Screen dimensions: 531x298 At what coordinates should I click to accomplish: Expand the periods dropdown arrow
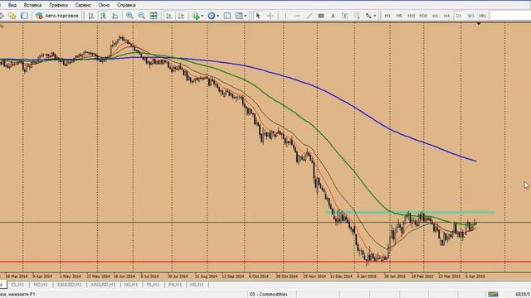(217, 16)
